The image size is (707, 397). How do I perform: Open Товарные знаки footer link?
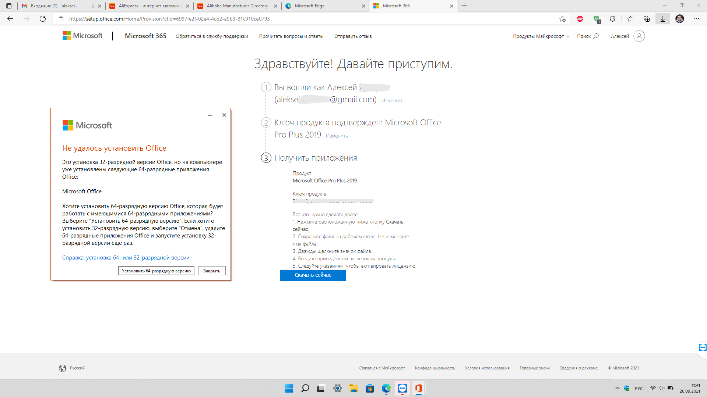535,368
